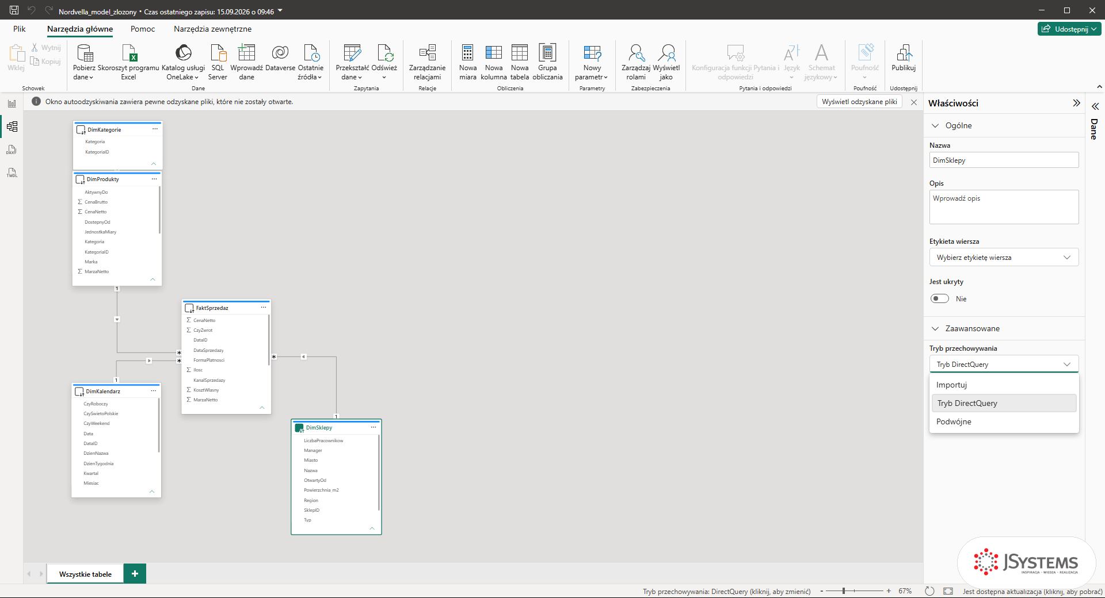Switch to report view in left sidebar
Viewport: 1105px width, 598px height.
click(x=12, y=103)
